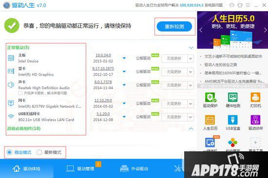This screenshot has height=178, width=268.
Task: Click the 网卡 network adapter icon
Action: [x=11, y=103]
